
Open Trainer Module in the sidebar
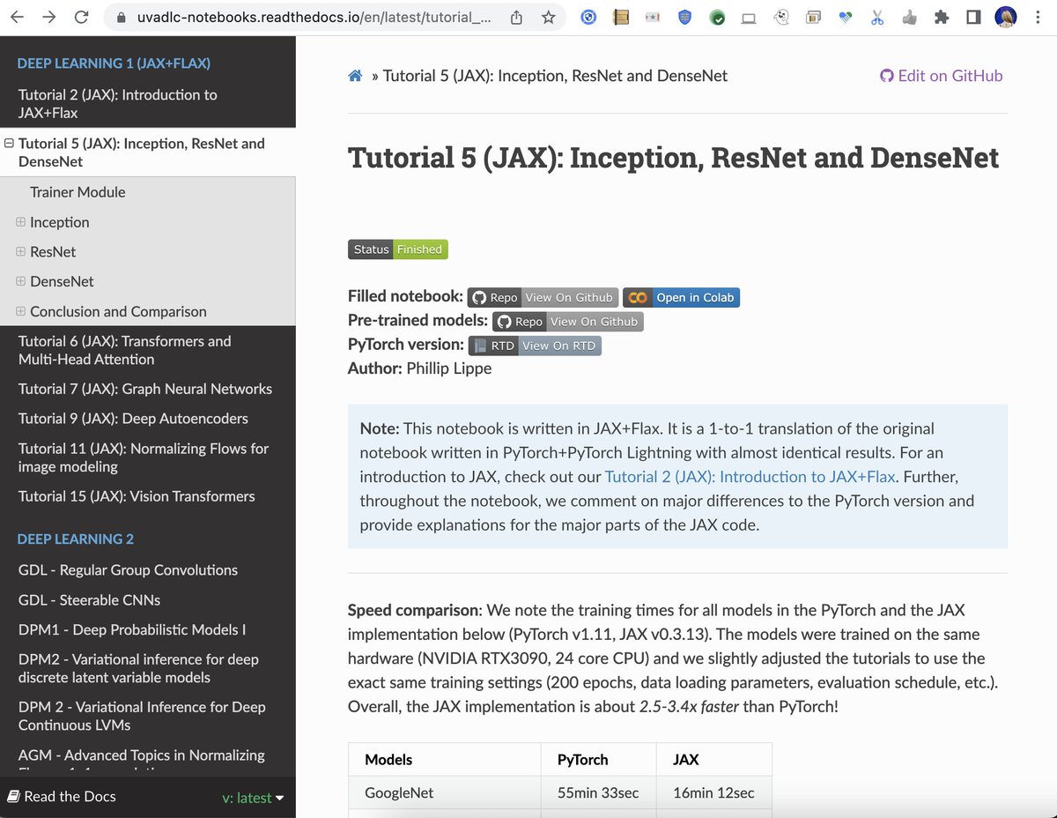[78, 192]
